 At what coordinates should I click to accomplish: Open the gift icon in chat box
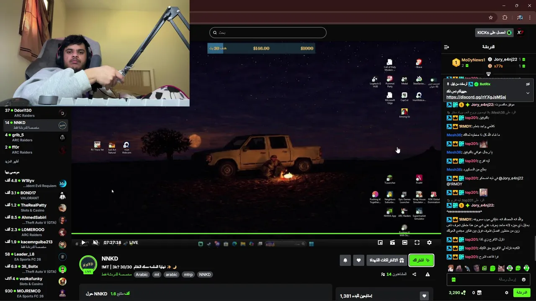[x=454, y=279]
